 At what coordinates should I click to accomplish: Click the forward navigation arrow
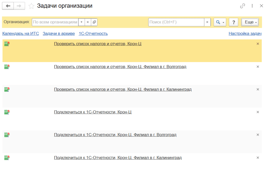coord(19,6)
